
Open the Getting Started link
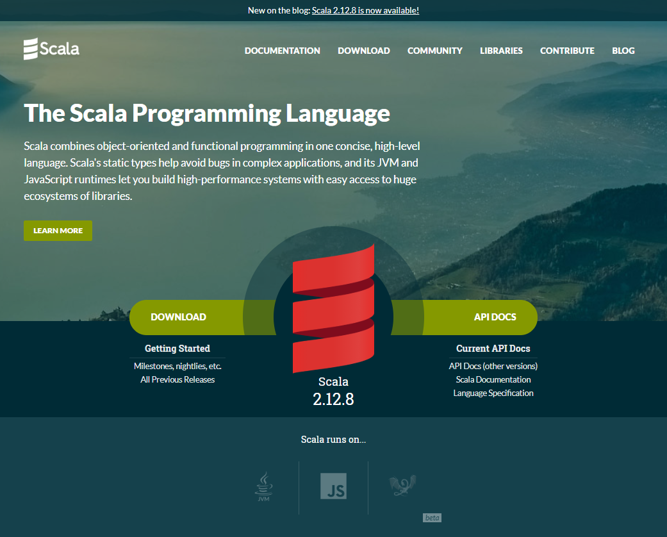pos(177,349)
